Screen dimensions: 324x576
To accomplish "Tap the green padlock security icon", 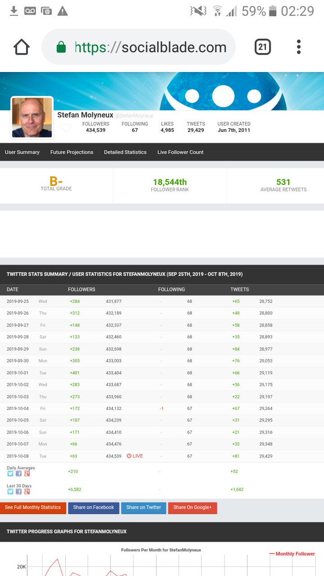I will [61, 47].
